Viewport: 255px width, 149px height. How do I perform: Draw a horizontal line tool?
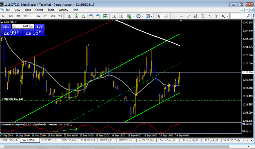click(182, 16)
